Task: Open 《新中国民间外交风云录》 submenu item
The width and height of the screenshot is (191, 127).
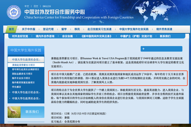Action: click(x=96, y=36)
